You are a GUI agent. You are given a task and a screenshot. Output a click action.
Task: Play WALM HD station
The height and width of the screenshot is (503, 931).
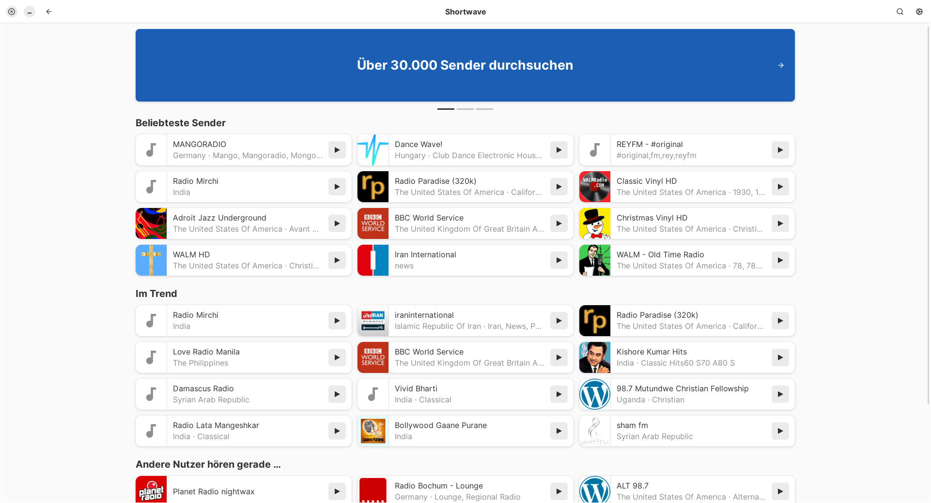pos(337,260)
